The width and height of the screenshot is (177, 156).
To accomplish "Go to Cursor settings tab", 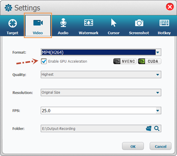I will click(114, 27).
